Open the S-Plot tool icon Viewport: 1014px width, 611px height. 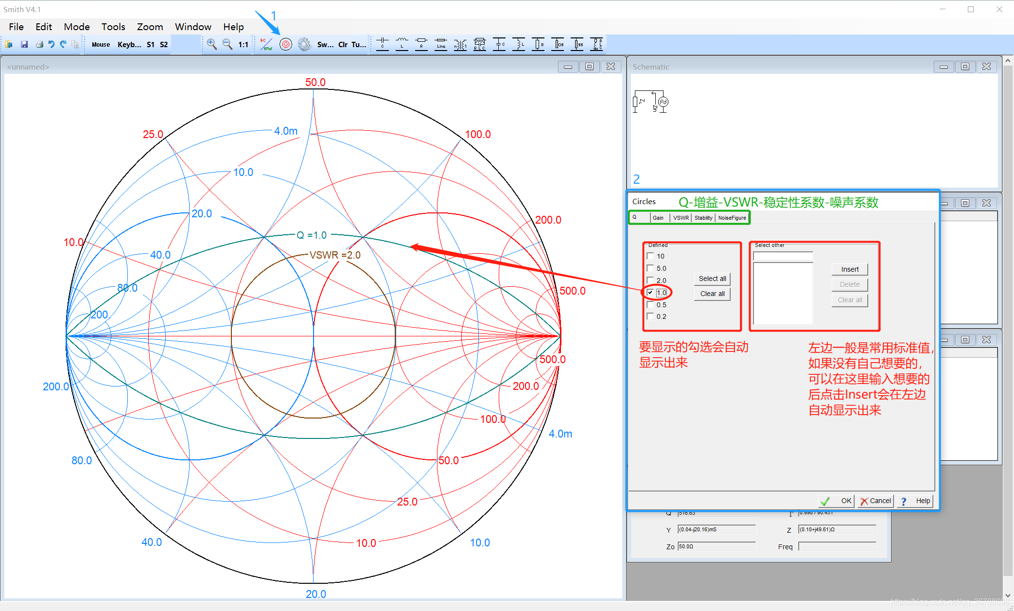pyautogui.click(x=266, y=45)
